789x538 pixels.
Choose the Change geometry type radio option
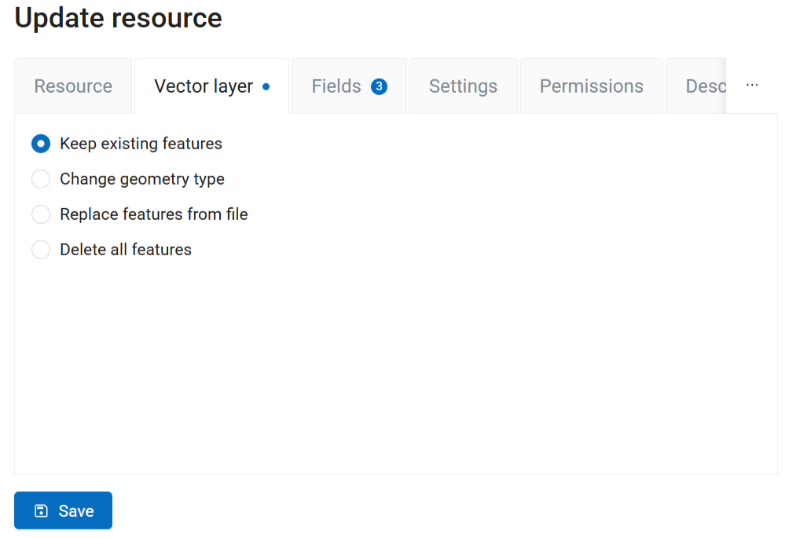[41, 179]
